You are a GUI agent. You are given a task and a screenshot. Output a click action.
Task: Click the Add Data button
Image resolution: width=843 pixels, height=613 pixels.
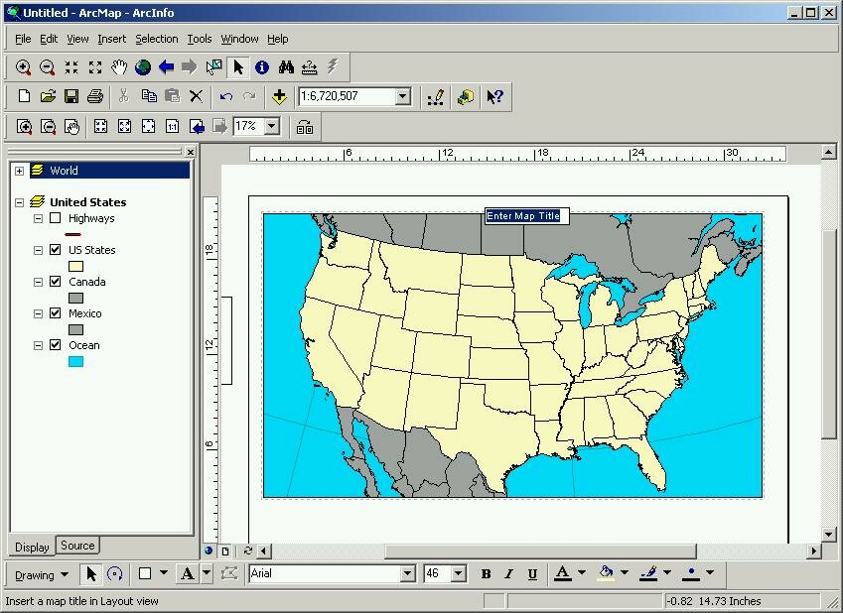279,96
